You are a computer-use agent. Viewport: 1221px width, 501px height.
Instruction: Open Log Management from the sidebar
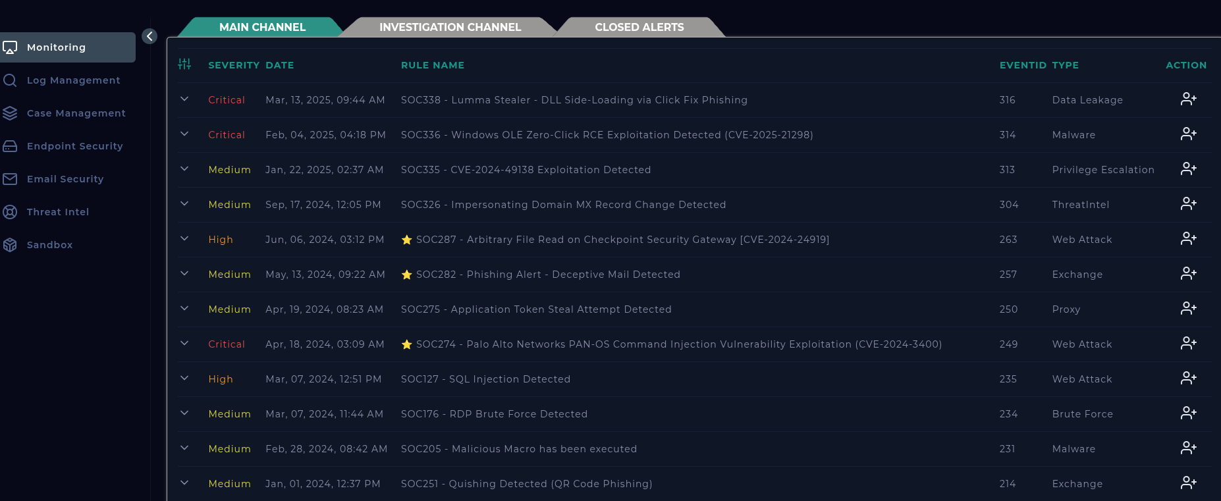pyautogui.click(x=73, y=80)
